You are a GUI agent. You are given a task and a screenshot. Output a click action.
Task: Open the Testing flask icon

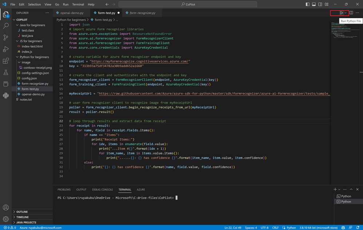pyautogui.click(x=6, y=72)
